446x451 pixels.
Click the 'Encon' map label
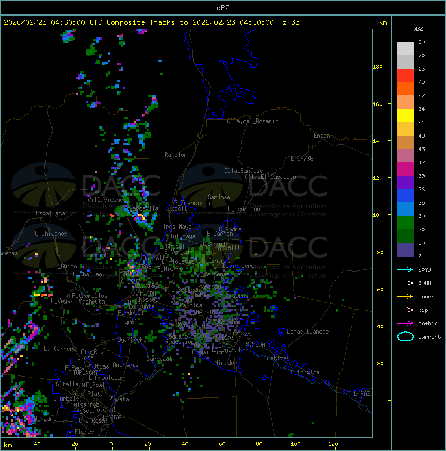click(x=322, y=136)
